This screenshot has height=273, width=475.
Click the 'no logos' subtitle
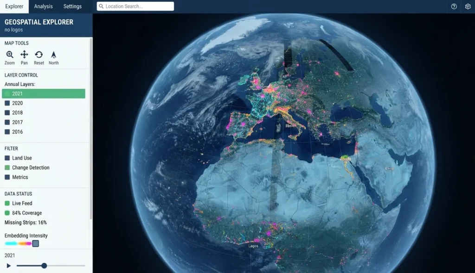coord(13,30)
